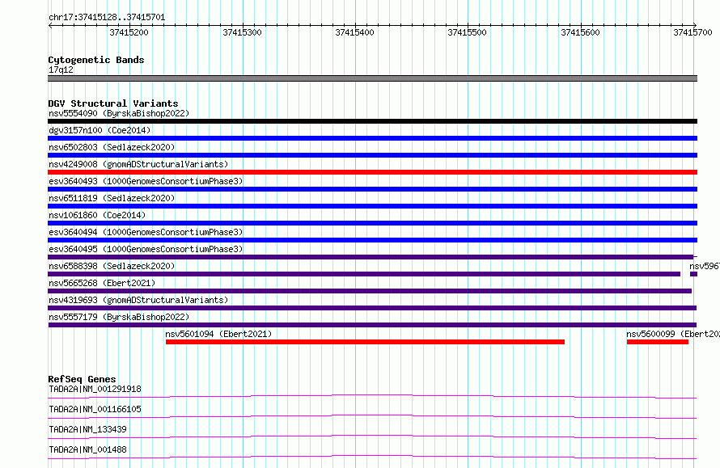Click the magenta line under TADA2A|NM_133439

(x=372, y=436)
